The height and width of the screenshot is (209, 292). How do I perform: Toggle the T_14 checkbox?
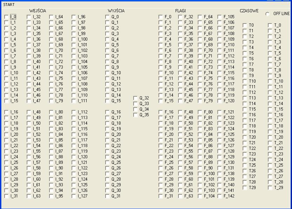click(270, 104)
